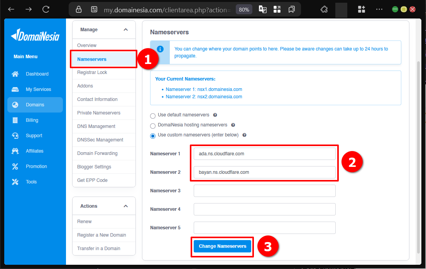The height and width of the screenshot is (269, 426).
Task: Open the reader view icon in address bar
Action: pyautogui.click(x=94, y=10)
